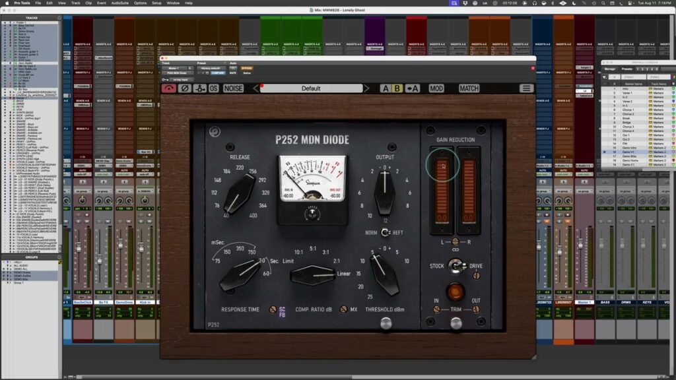Click the link chain icon below L/R

(456, 250)
